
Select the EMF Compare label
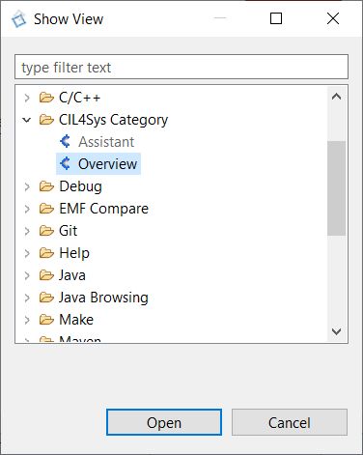(x=103, y=209)
